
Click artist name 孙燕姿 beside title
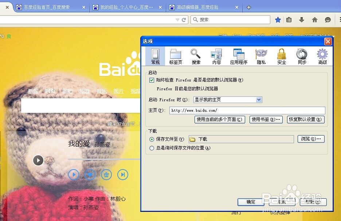[x=102, y=144]
